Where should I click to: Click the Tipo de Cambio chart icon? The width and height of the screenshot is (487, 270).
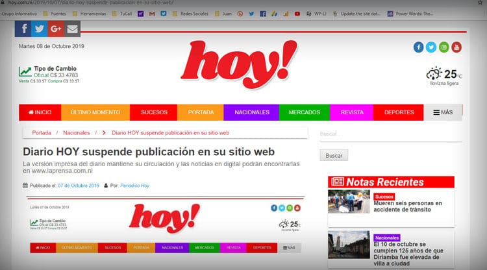pos(25,71)
